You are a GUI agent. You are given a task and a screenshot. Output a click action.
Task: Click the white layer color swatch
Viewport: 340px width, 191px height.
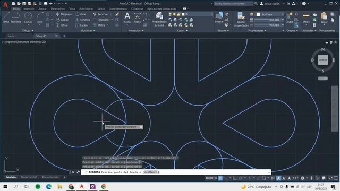click(183, 14)
